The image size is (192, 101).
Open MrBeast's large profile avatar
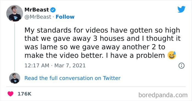click(15, 13)
